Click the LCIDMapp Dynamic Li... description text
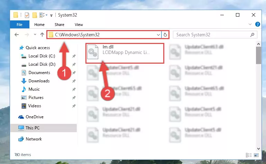266x164 pixels. (x=126, y=53)
